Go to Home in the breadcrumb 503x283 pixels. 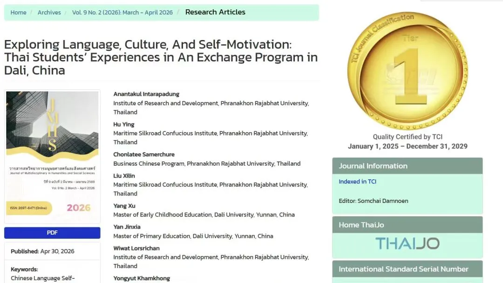coord(18,13)
